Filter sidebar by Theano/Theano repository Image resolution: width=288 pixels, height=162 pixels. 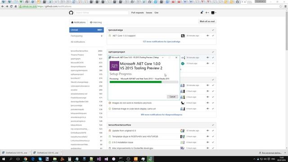(86, 55)
